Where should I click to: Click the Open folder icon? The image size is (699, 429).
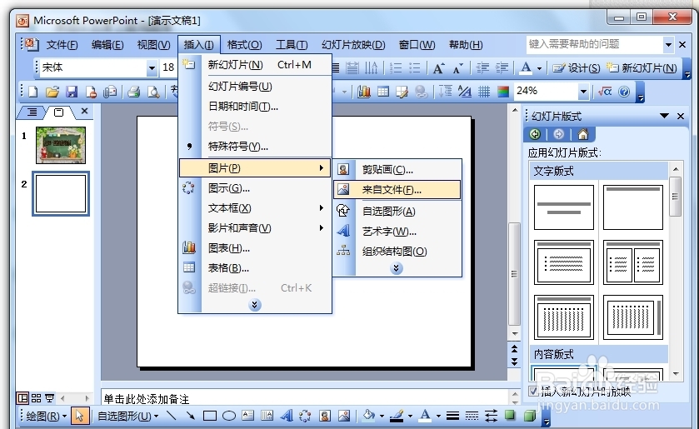52,92
